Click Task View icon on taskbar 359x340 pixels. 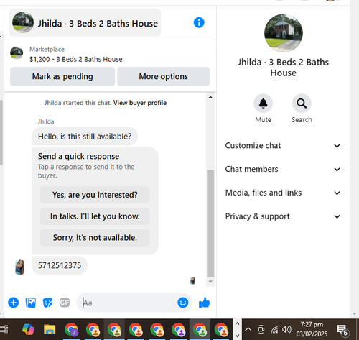[4, 329]
